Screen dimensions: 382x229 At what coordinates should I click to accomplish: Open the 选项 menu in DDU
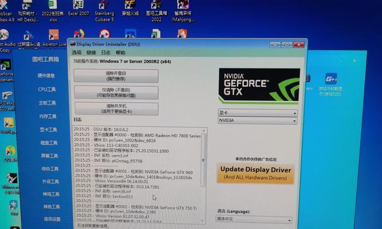77,52
